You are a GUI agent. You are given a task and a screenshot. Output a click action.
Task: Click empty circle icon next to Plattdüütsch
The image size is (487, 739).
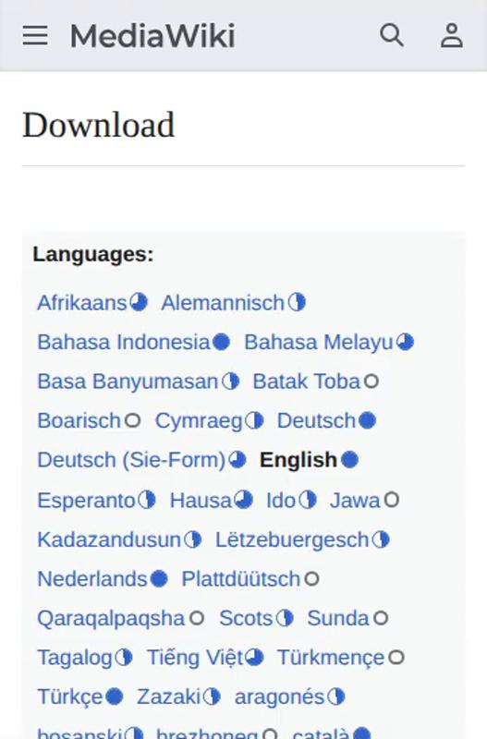pyautogui.click(x=311, y=579)
